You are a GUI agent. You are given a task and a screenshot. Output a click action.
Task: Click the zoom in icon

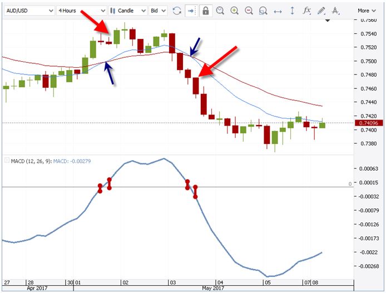[234, 11]
